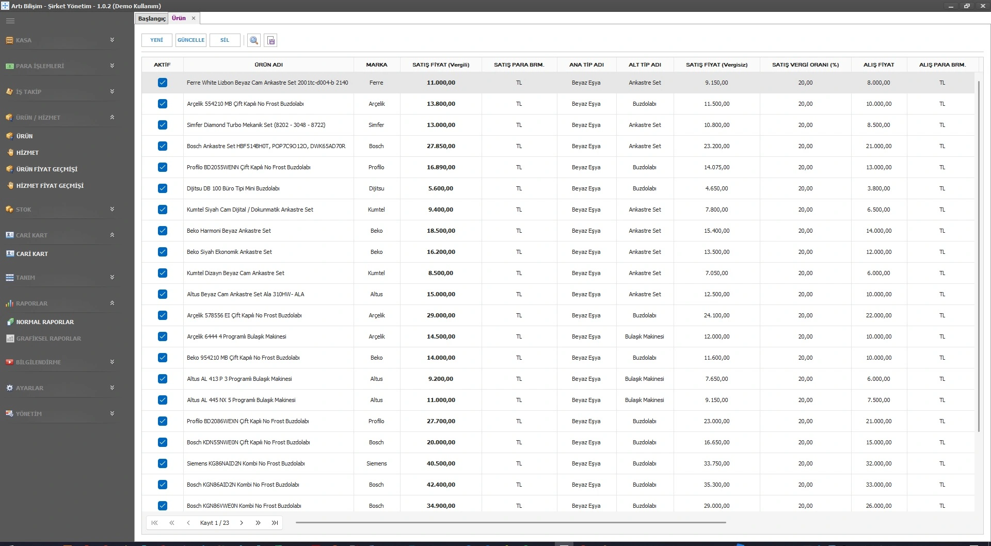Screen dimensions: 991x546
Task: Click the AYARLAR gear icon
Action: [9, 388]
